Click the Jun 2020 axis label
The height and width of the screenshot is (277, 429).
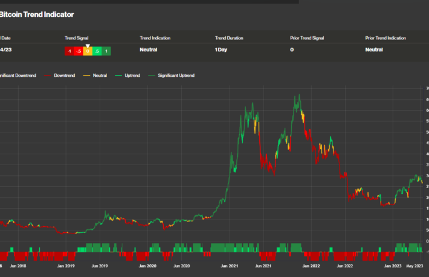182,266
